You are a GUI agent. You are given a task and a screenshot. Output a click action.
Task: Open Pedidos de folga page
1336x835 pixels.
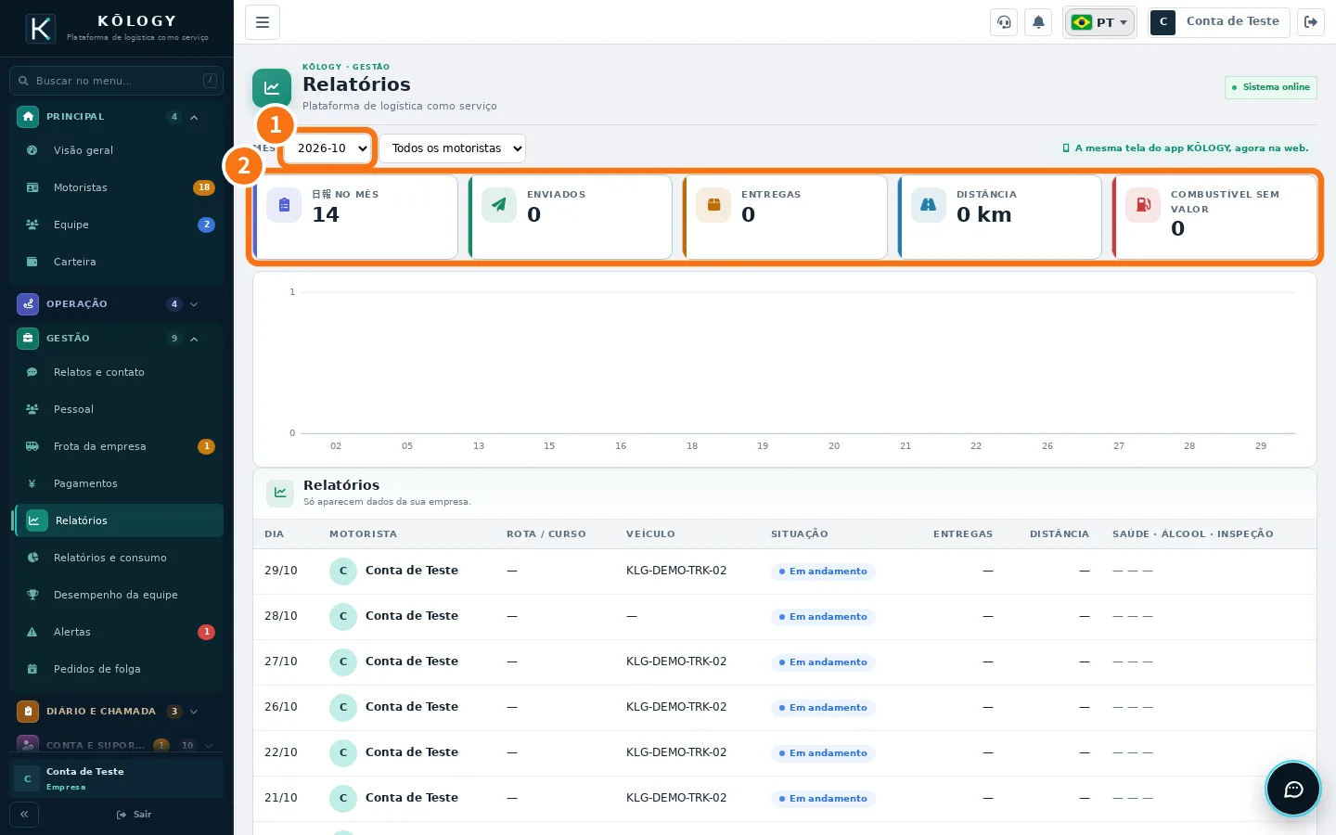tap(117, 669)
